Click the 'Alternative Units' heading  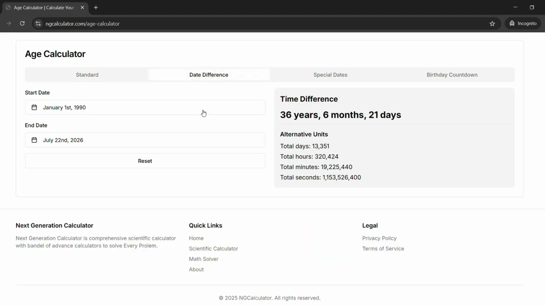click(x=304, y=134)
